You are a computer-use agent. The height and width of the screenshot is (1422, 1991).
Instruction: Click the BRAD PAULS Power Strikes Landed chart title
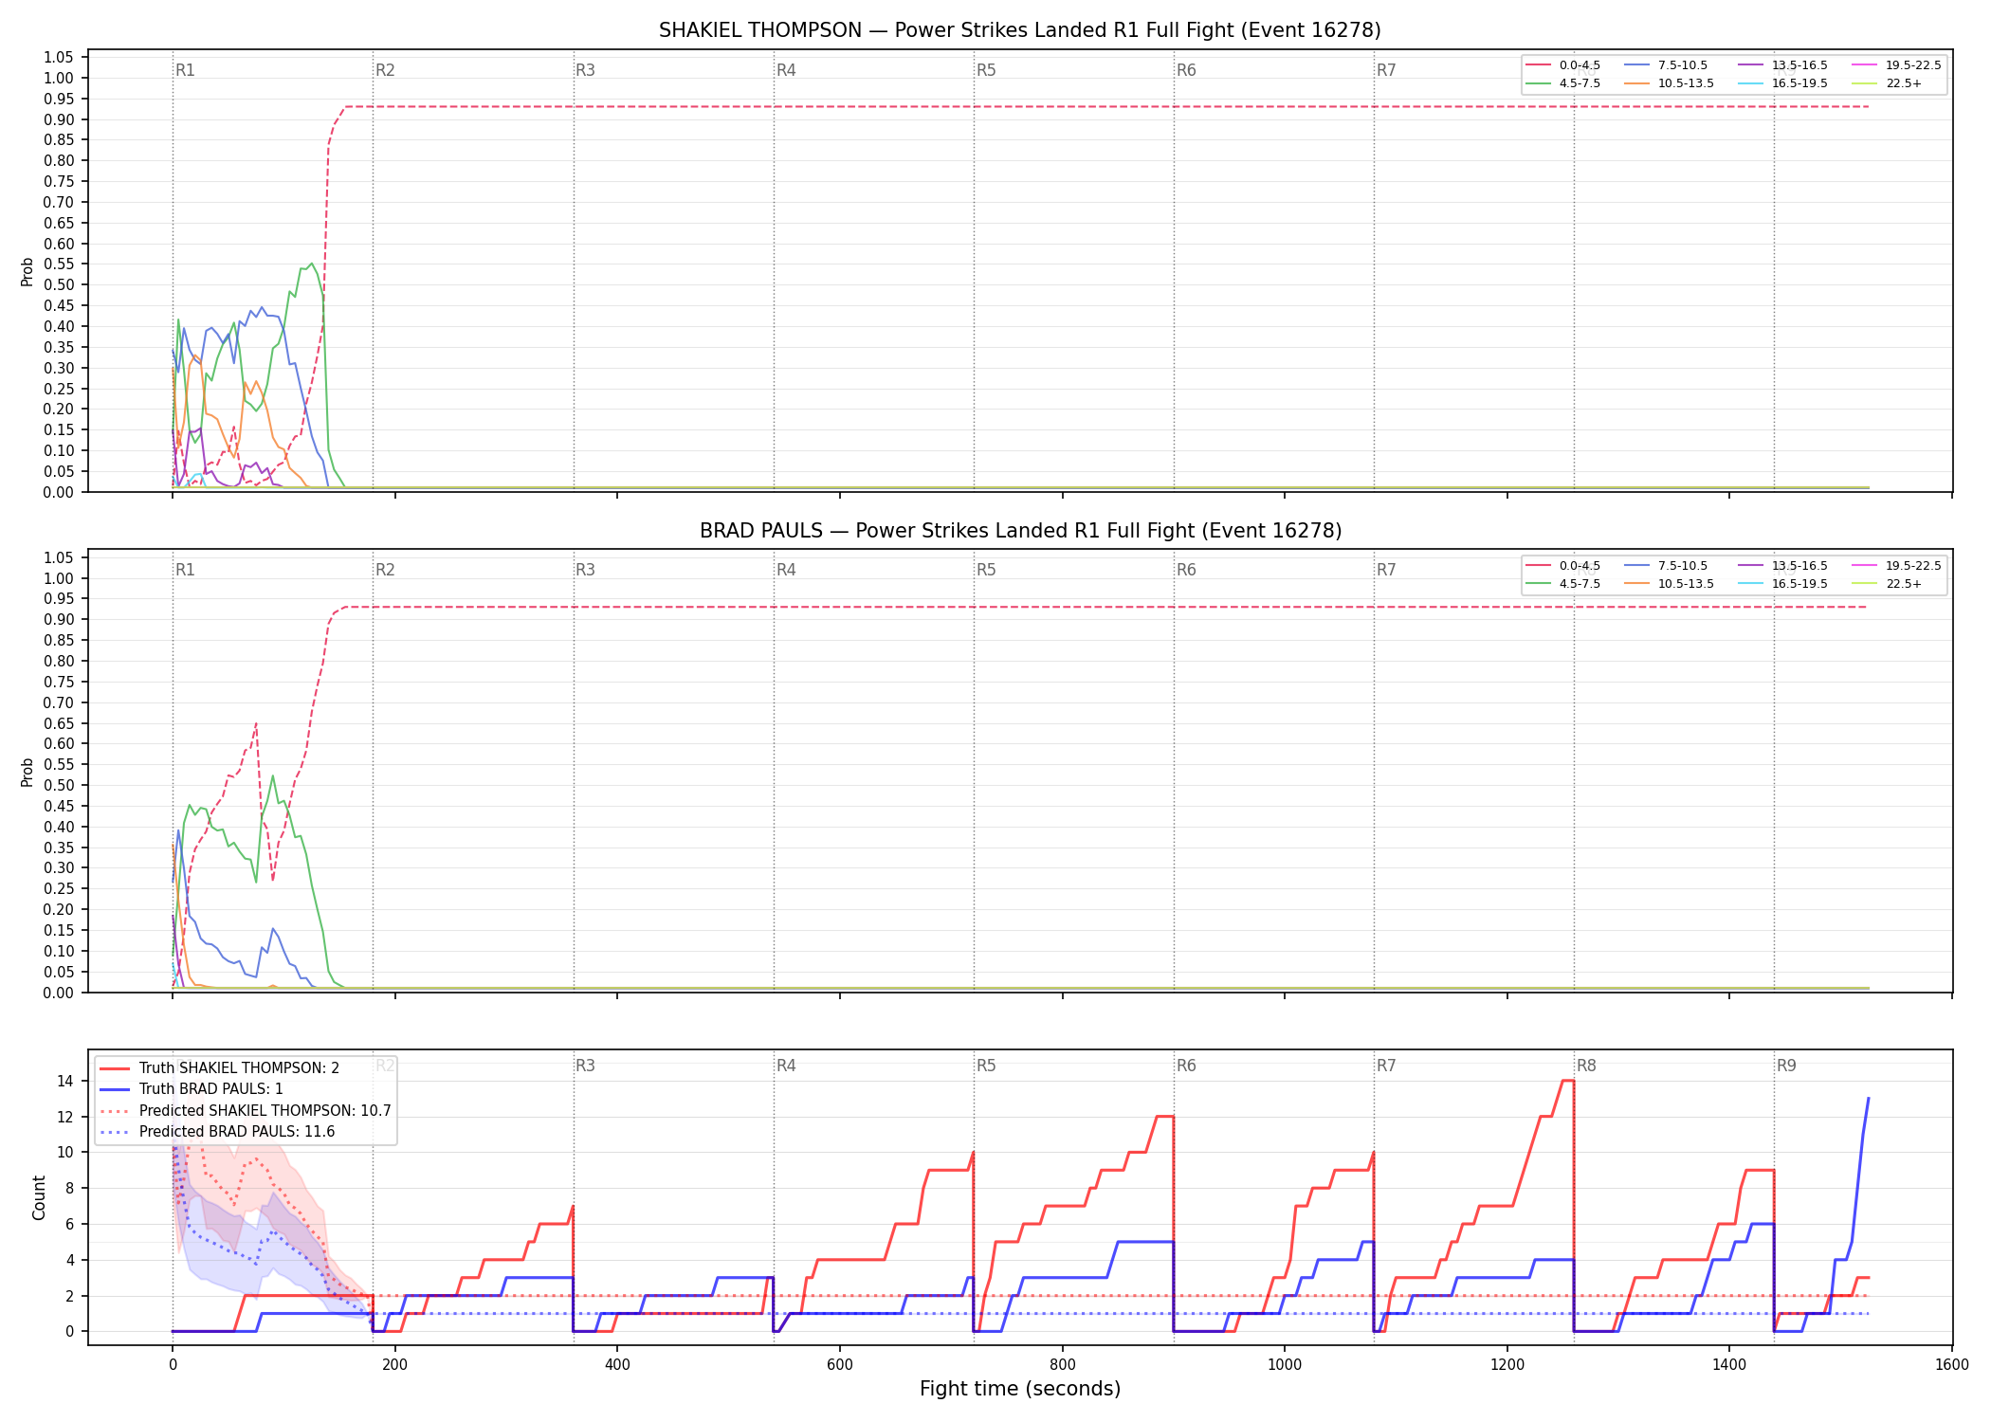click(1020, 531)
